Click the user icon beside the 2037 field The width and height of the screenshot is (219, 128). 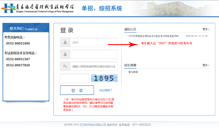tap(65, 42)
